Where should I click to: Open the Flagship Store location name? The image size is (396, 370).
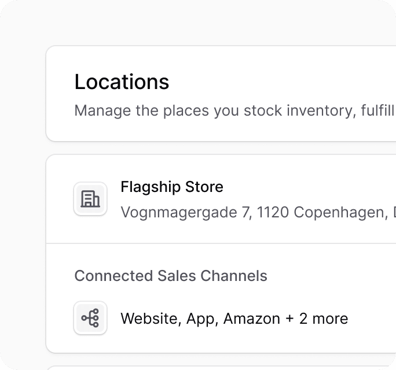(x=172, y=187)
